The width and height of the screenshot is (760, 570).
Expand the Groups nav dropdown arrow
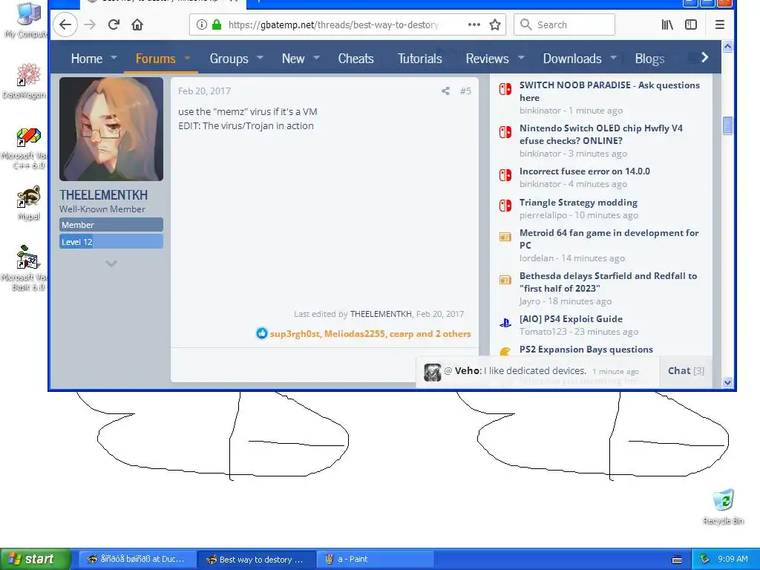(260, 57)
